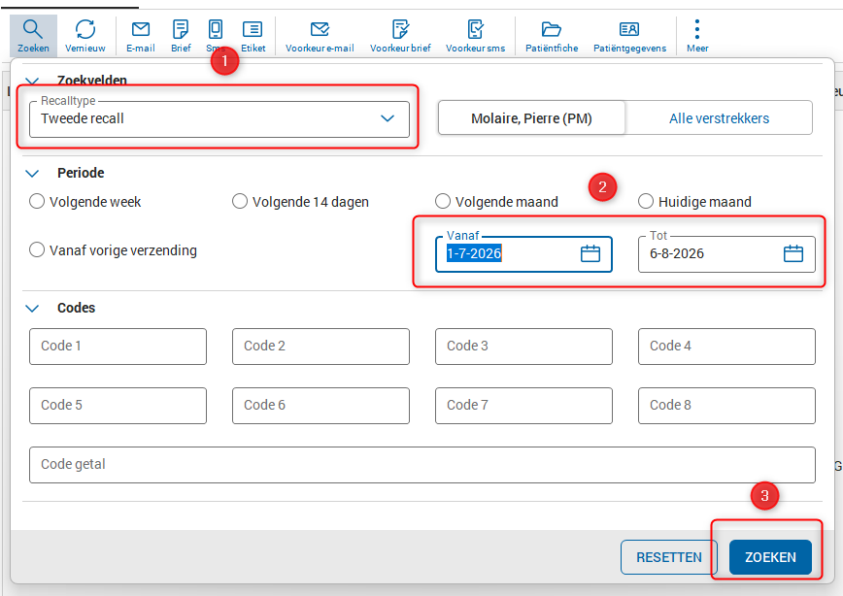843x596 pixels.
Task: Select the Huidige maand radio button
Action: pyautogui.click(x=646, y=202)
